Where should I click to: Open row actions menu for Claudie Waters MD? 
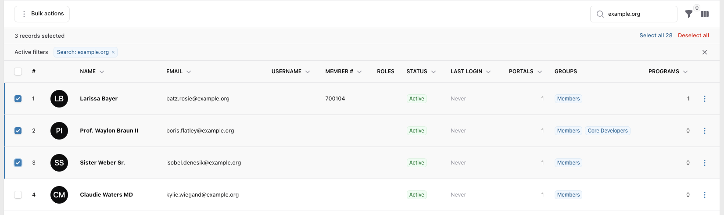pyautogui.click(x=705, y=195)
